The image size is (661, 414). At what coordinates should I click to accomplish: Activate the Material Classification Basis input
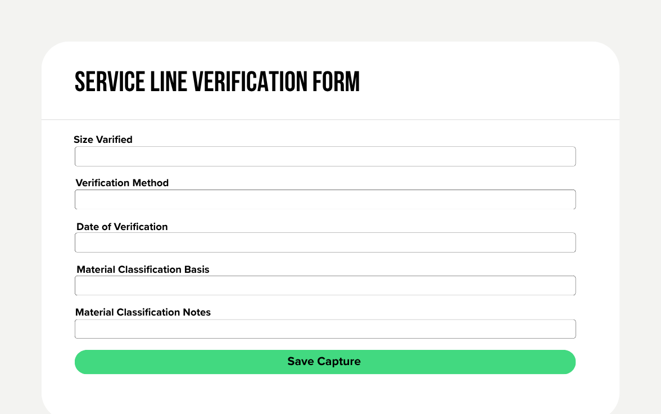tap(325, 286)
